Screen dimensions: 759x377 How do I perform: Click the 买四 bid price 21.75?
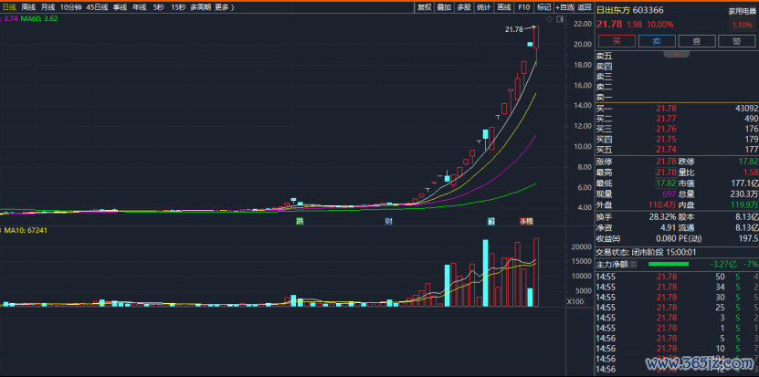pos(666,139)
